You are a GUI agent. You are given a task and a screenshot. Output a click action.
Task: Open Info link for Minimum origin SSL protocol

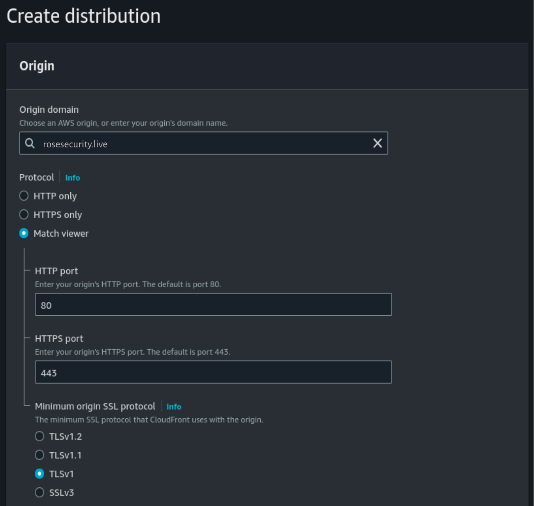174,407
